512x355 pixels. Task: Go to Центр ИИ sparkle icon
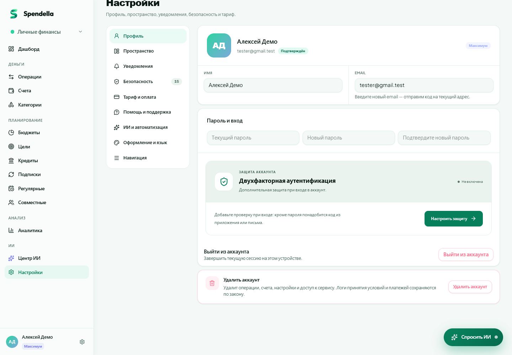(11, 258)
